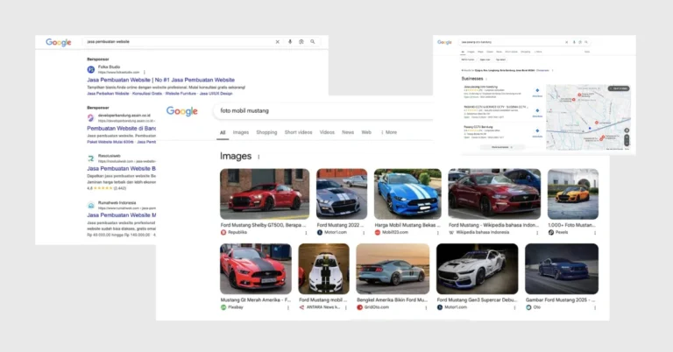Viewport: 673px width, 352px height.
Task: Click my-location button on the CCTV map
Action: 627,130
